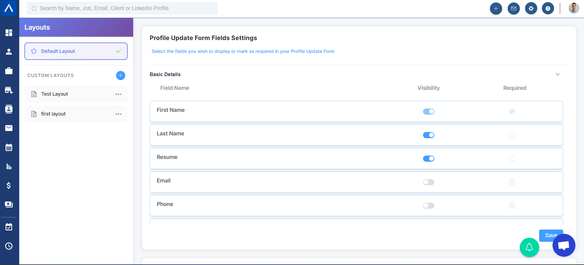584x265 pixels.
Task: Click the green notification bell button
Action: pos(529,247)
